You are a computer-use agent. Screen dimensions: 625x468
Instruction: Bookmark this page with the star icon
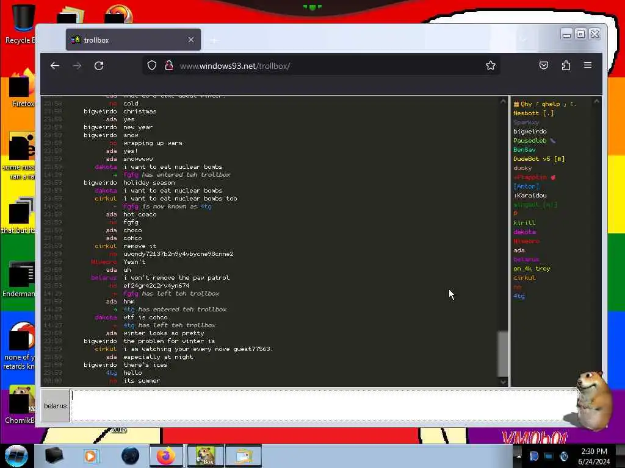[x=491, y=65]
